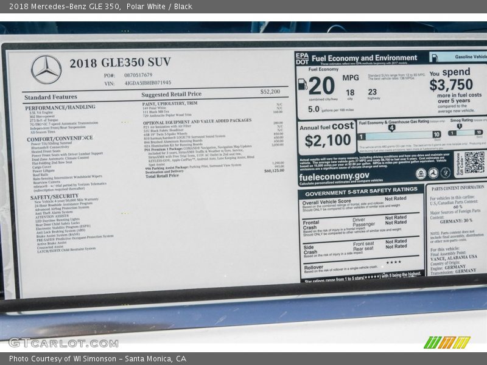Click the 'Annual fuel cost' label
This screenshot has width=487, height=365.
(326, 127)
